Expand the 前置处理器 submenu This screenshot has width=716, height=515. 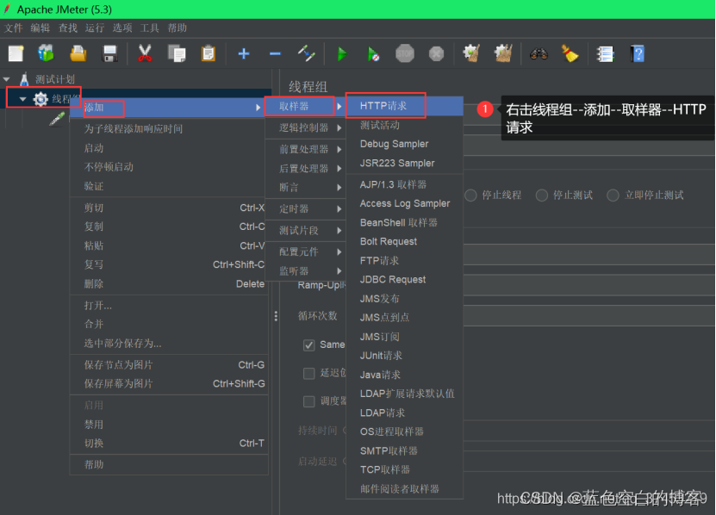pyautogui.click(x=305, y=149)
